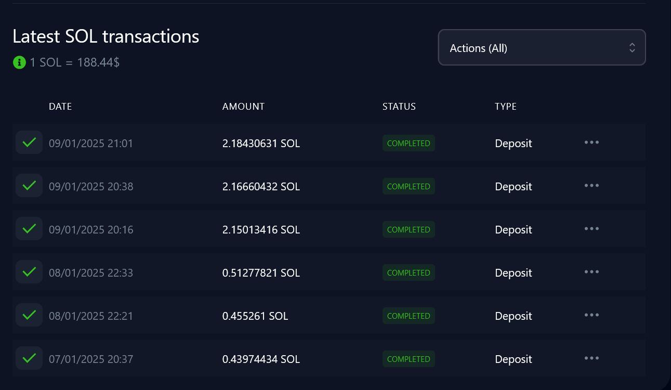Click the STATUS column header
671x390 pixels.
(x=399, y=107)
